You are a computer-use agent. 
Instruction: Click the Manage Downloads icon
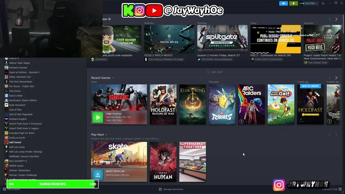point(160,189)
